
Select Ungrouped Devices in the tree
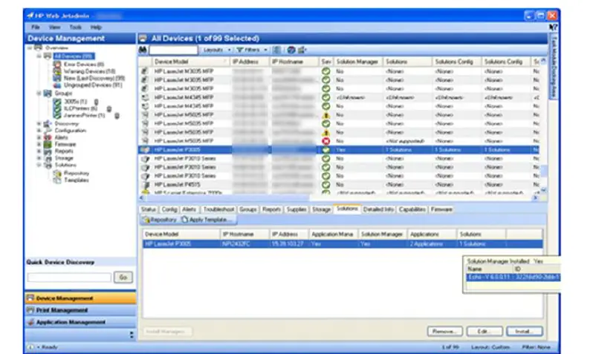tap(93, 85)
